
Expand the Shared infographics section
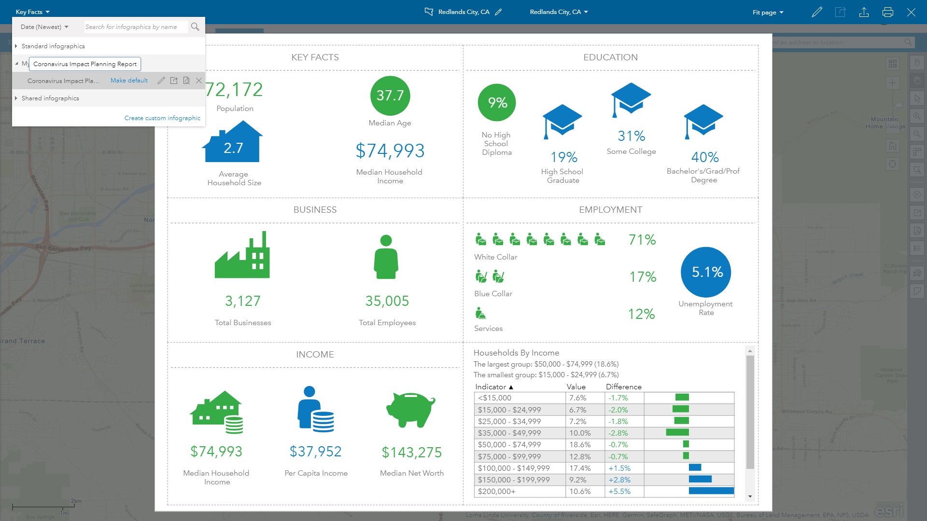tap(16, 98)
